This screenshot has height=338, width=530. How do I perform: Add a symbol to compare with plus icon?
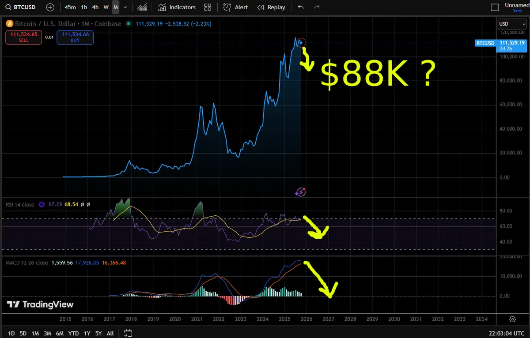50,7
